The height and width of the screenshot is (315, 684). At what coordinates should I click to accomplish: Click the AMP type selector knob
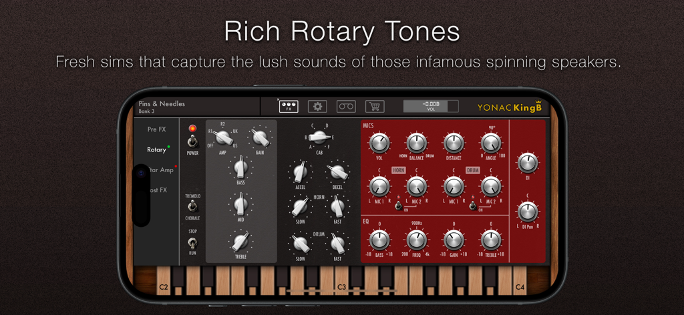pyautogui.click(x=223, y=138)
